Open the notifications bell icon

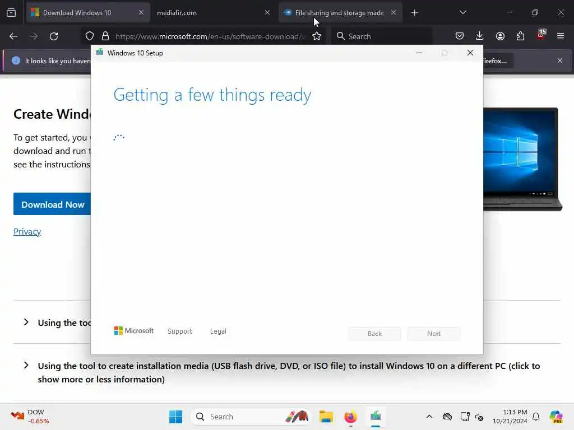coord(536,417)
